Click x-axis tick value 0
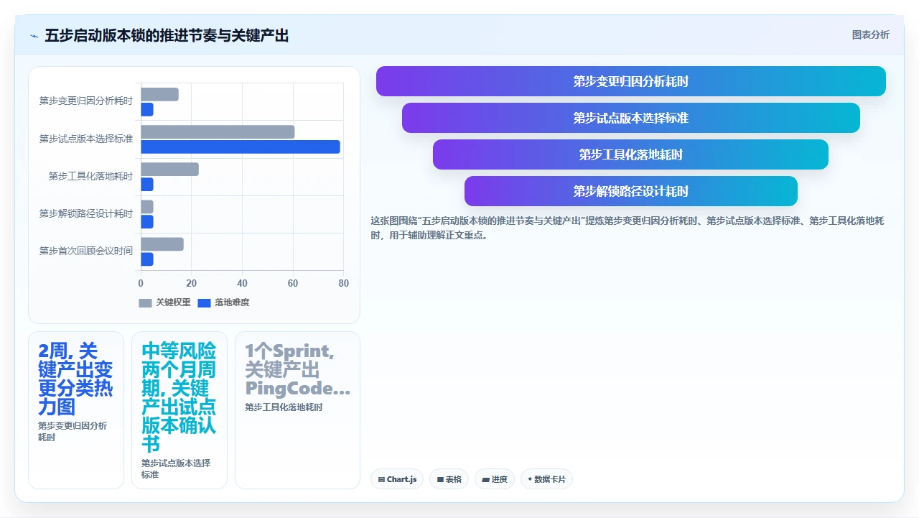Viewport: 919px width, 518px height. click(141, 283)
